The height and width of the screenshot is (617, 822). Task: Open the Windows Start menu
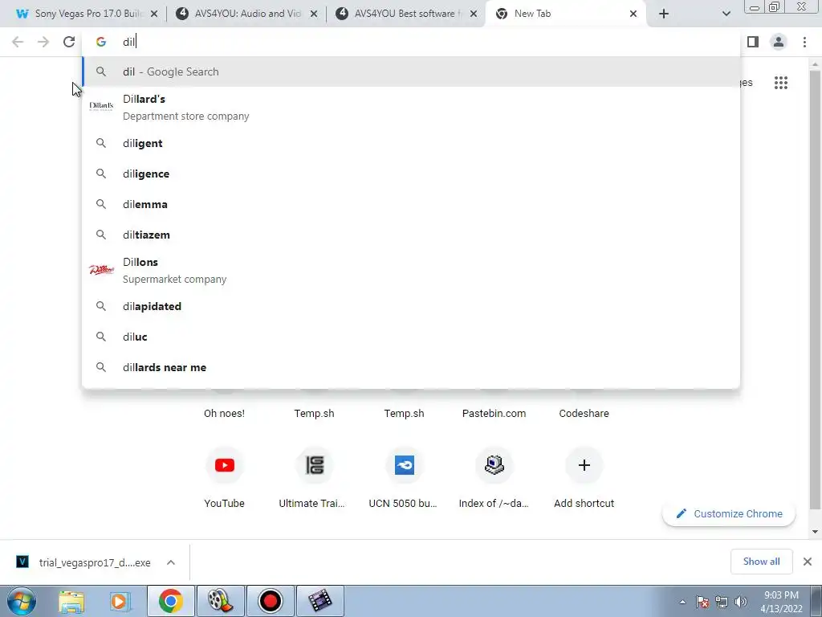coord(22,601)
